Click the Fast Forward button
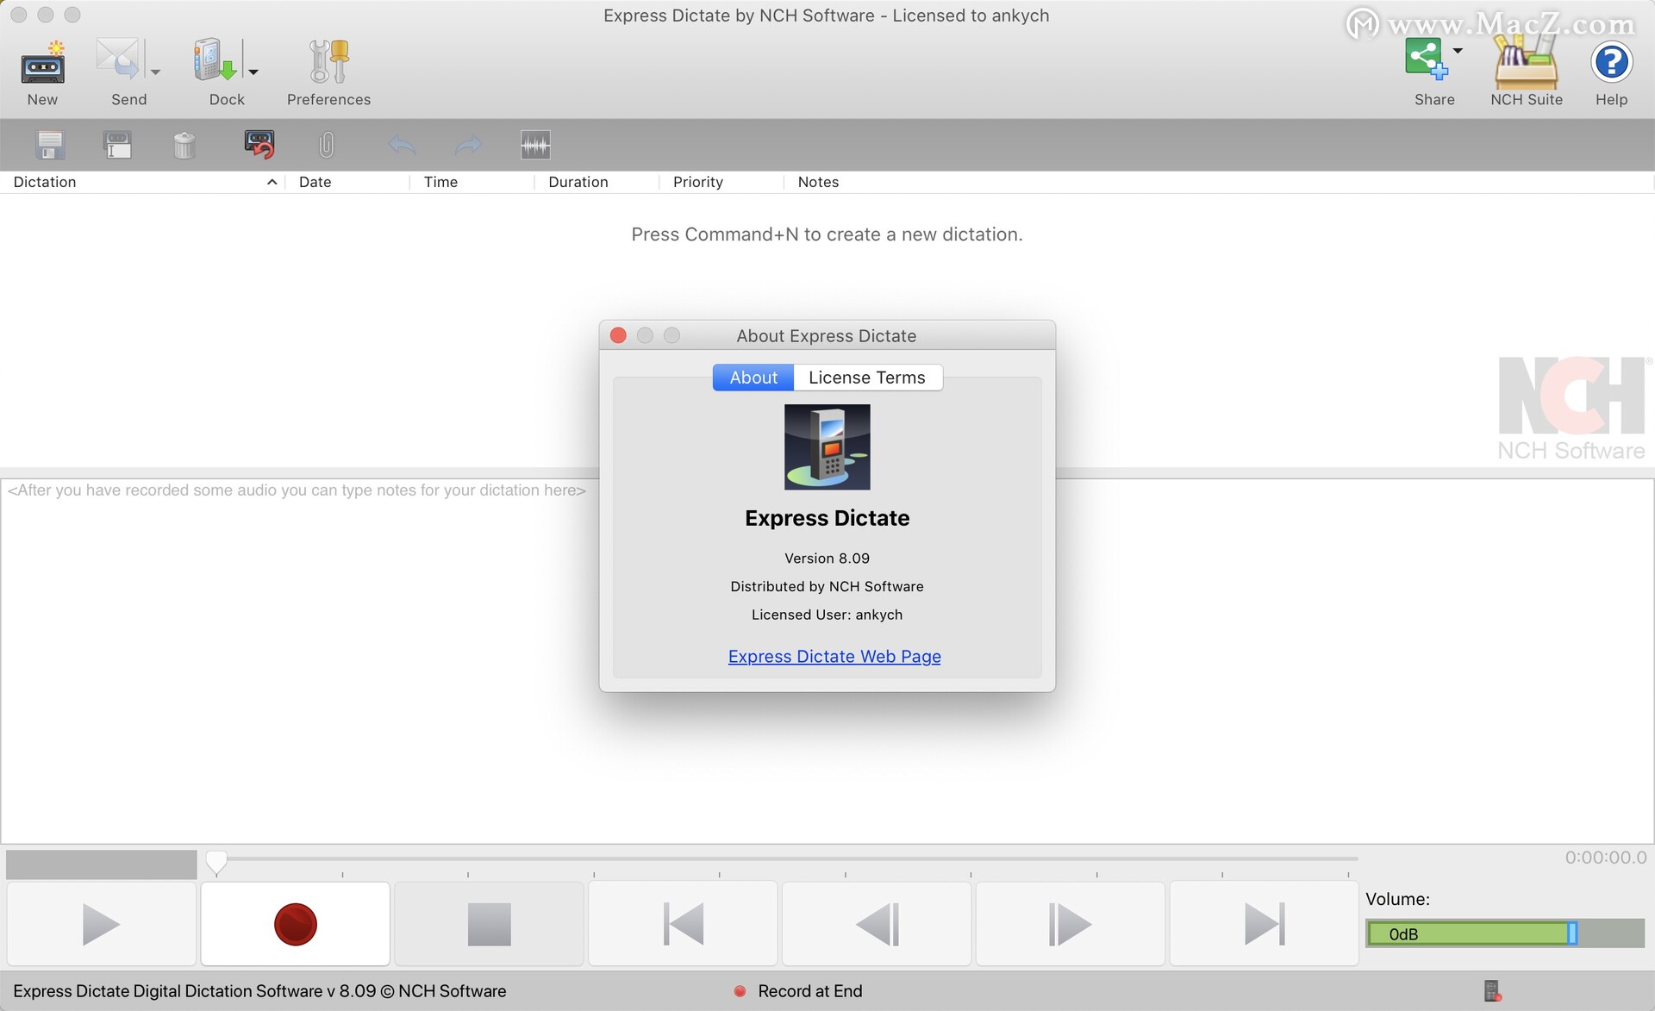1655x1011 pixels. [1071, 924]
